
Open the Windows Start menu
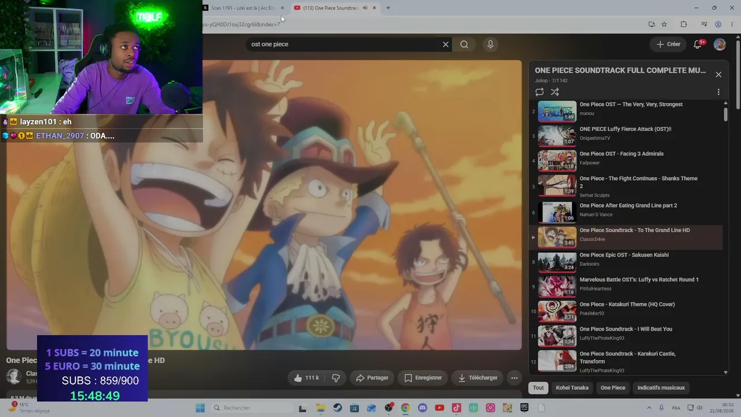pyautogui.click(x=200, y=408)
